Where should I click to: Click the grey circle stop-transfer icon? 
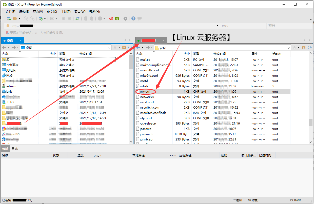100,18
